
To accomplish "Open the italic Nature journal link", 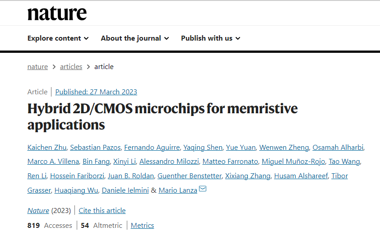I will (38, 211).
